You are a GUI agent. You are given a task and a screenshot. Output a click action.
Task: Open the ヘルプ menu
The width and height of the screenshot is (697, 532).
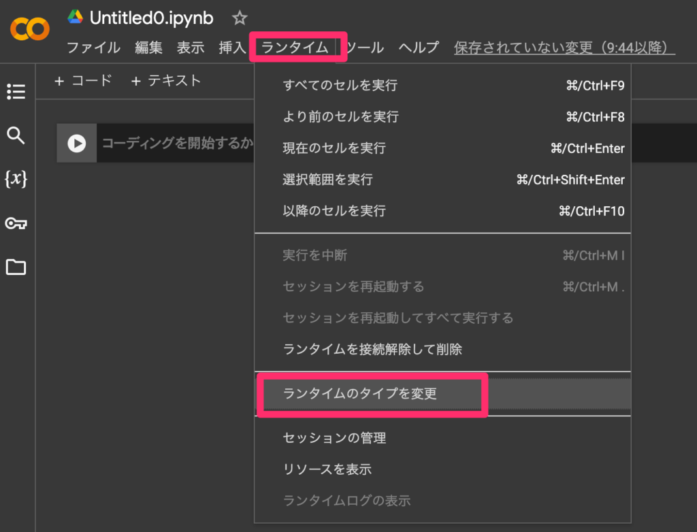pos(419,48)
